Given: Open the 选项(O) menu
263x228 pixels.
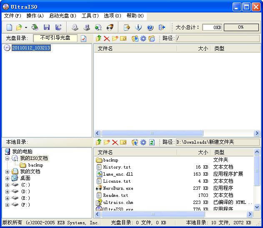Looking at the screenshot, I should tap(113, 16).
